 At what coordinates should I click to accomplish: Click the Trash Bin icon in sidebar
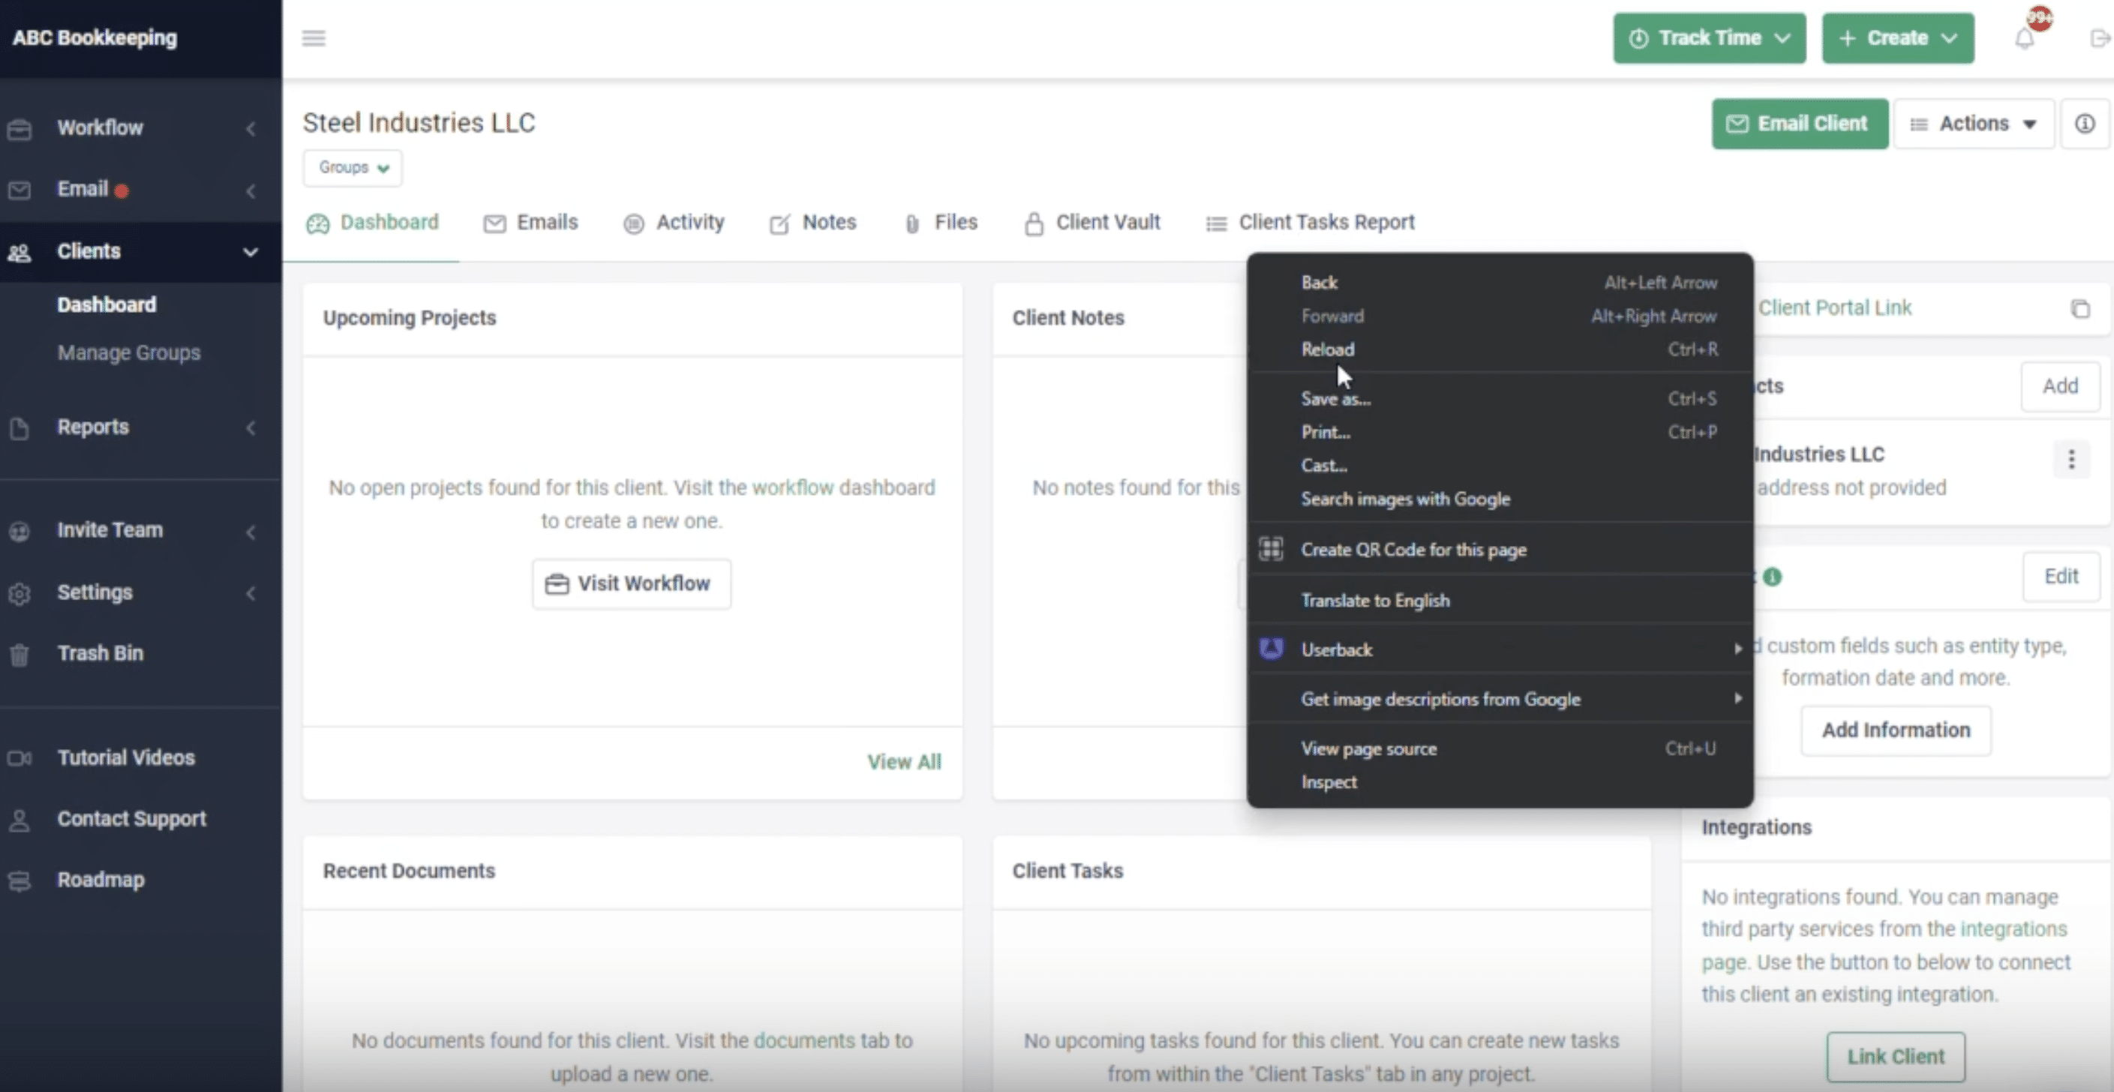click(20, 655)
